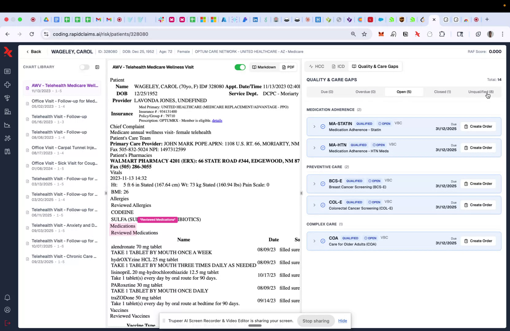Screen dimensions: 510x331
Task: Expand the BCS-E breast cancer screening row
Action: [x=314, y=184]
